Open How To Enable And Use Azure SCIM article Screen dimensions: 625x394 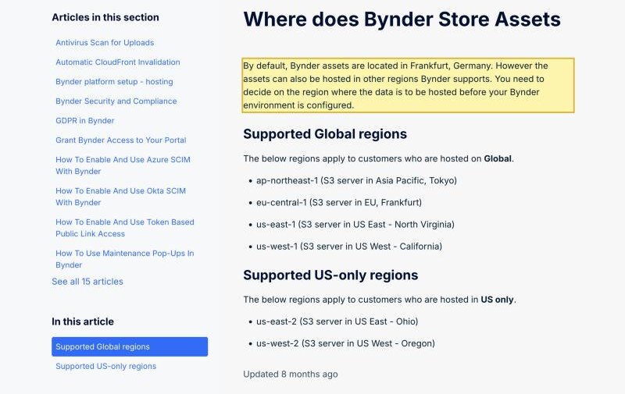[123, 165]
